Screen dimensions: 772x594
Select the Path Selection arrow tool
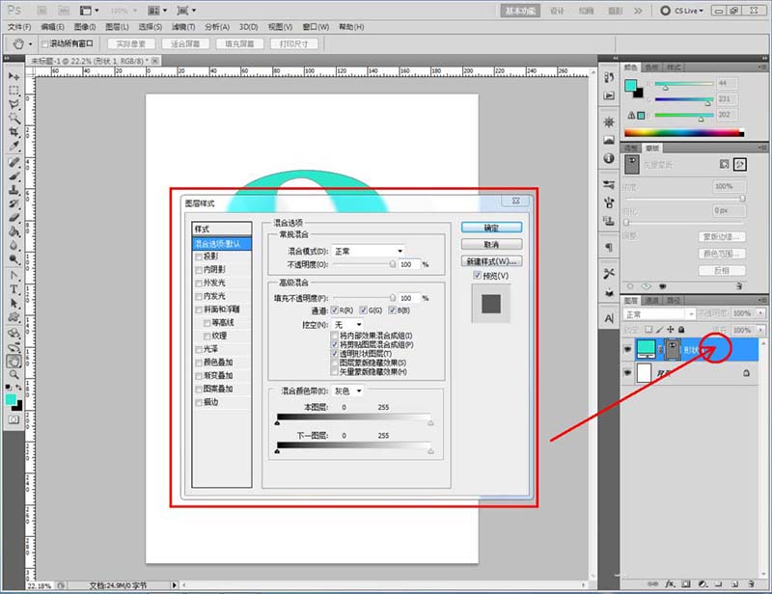point(14,303)
